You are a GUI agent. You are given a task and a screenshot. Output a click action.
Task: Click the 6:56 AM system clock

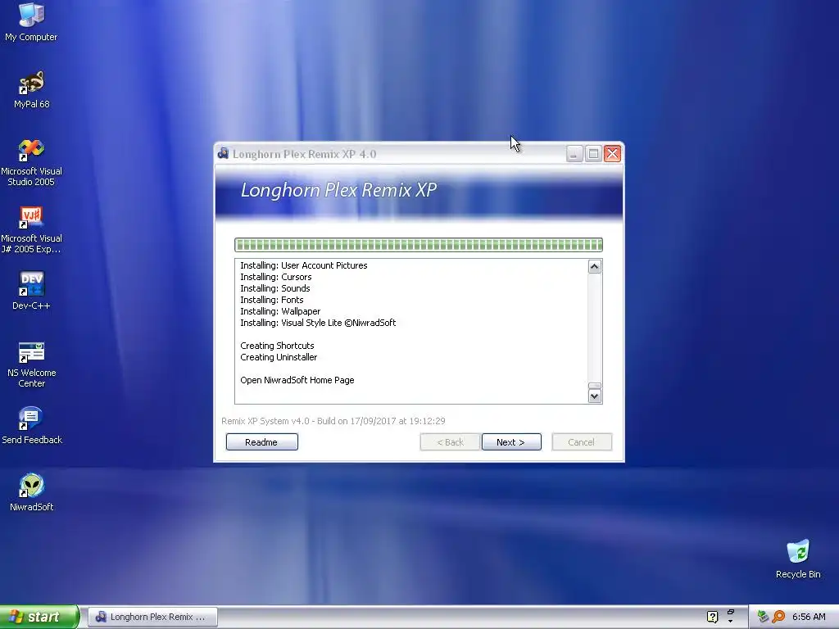click(x=809, y=617)
